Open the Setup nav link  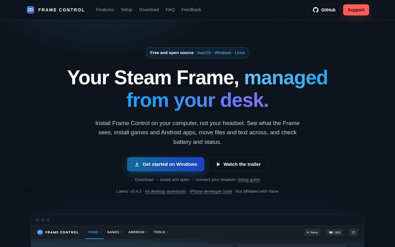click(x=127, y=10)
